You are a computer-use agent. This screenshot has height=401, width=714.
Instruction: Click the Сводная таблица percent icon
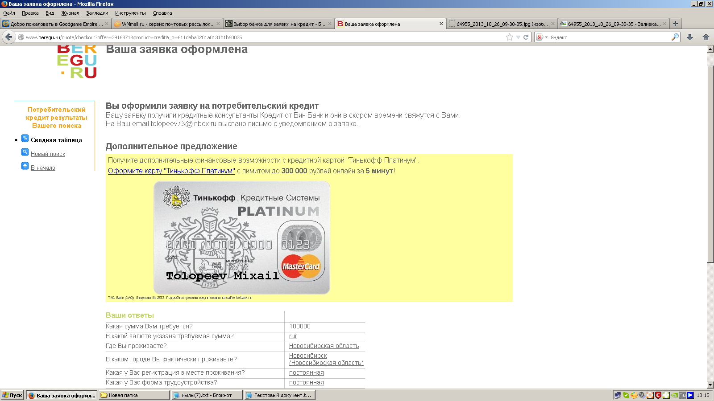tap(25, 139)
